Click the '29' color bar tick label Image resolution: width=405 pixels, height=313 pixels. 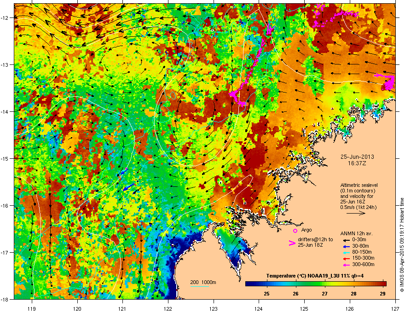pyautogui.click(x=383, y=294)
